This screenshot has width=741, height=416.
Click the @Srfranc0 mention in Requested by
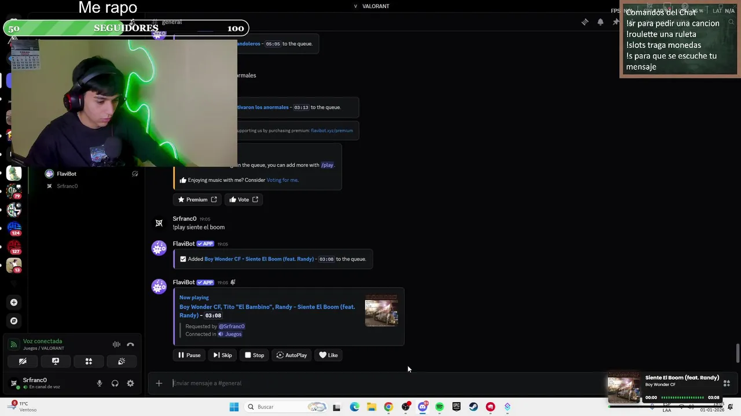pyautogui.click(x=232, y=326)
